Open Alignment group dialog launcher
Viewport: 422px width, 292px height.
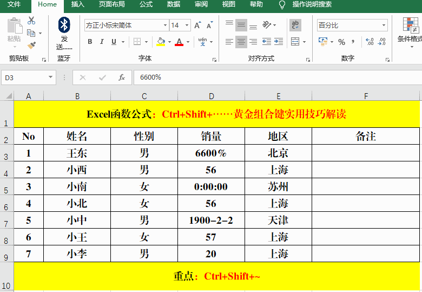click(x=308, y=60)
